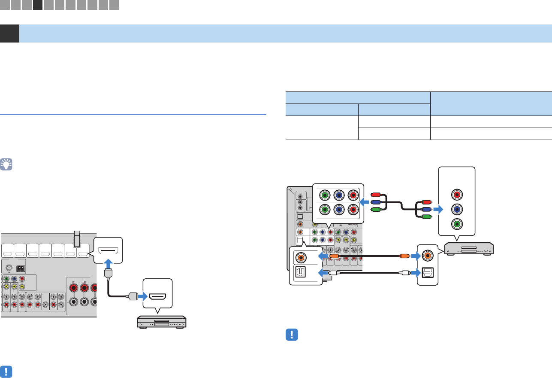Click the exclamation caution icon under the component diagram
Image resolution: width=552 pixels, height=378 pixels.
pos(292,335)
